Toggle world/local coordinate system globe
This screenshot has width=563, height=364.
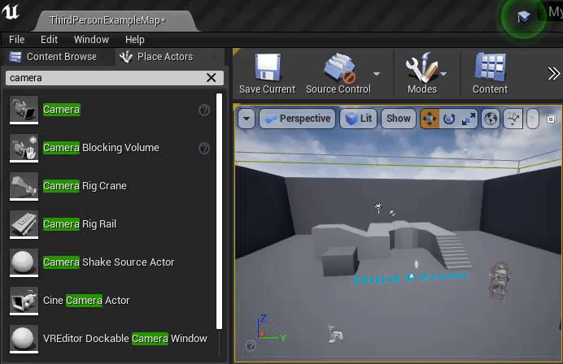coord(491,119)
